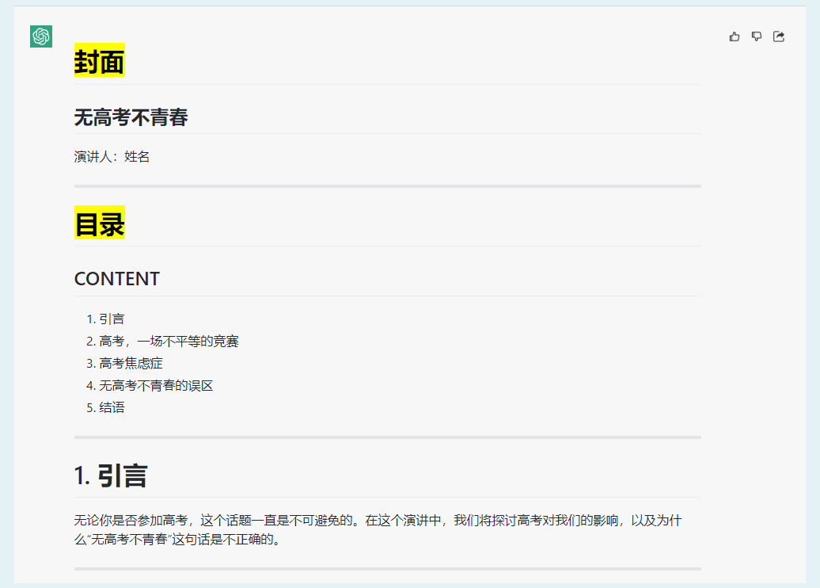The height and width of the screenshot is (588, 820).
Task: Click the ChatGPT logo avatar
Action: [x=41, y=36]
